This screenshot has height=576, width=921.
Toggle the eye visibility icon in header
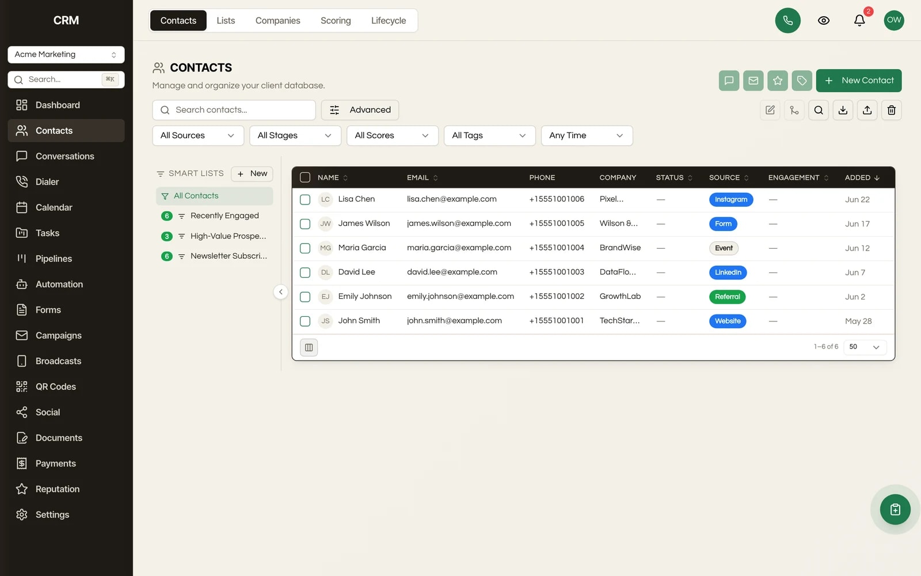[x=824, y=21]
